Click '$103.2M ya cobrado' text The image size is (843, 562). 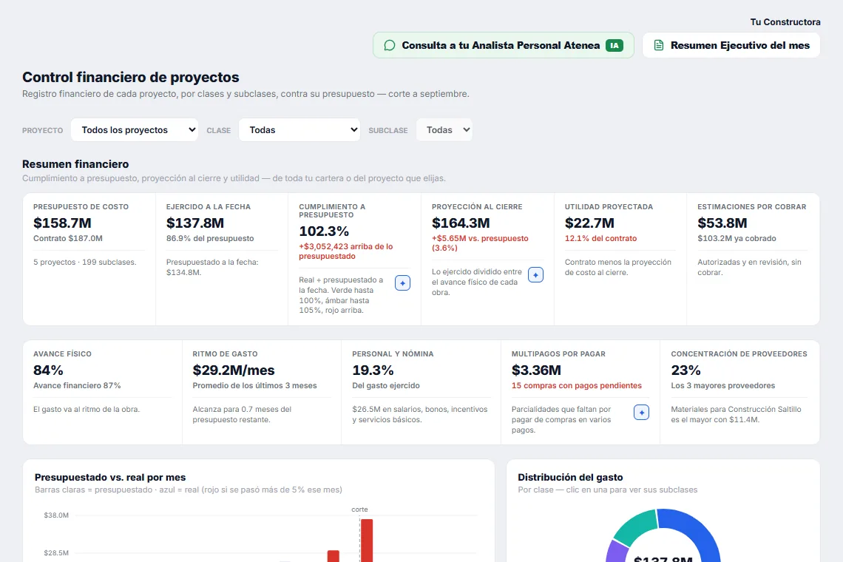pyautogui.click(x=737, y=238)
